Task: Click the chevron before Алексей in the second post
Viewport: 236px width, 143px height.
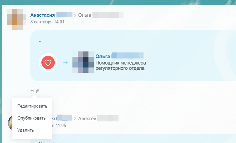Action: [x=75, y=119]
